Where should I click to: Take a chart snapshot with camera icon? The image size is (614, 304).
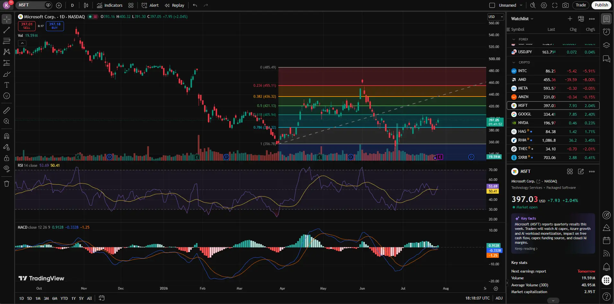[x=566, y=5]
